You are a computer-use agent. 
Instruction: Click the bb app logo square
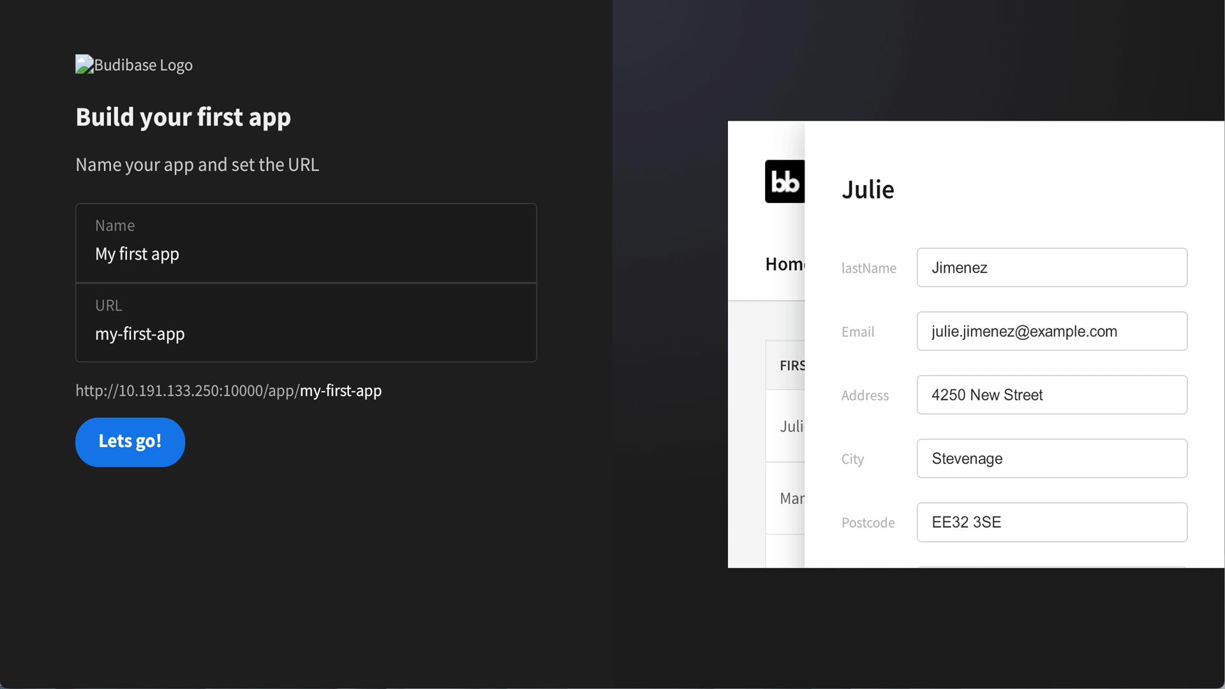pos(784,181)
